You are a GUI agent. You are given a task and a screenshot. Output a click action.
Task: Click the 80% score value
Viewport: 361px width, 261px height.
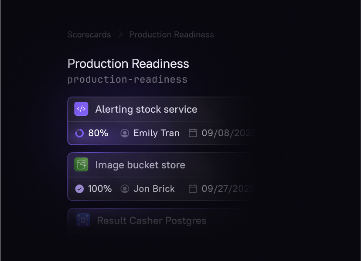click(98, 133)
